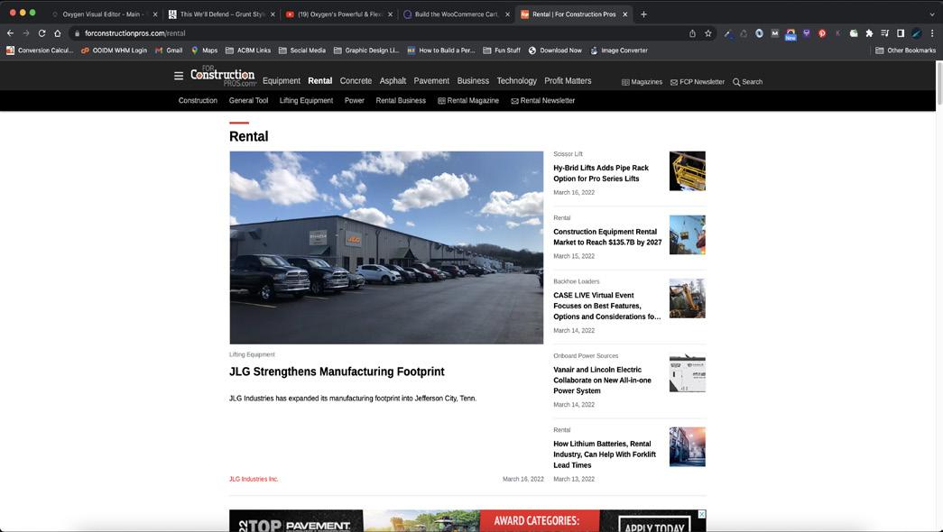Open the FCP Newsletter link
The height and width of the screenshot is (532, 943).
[x=697, y=82]
